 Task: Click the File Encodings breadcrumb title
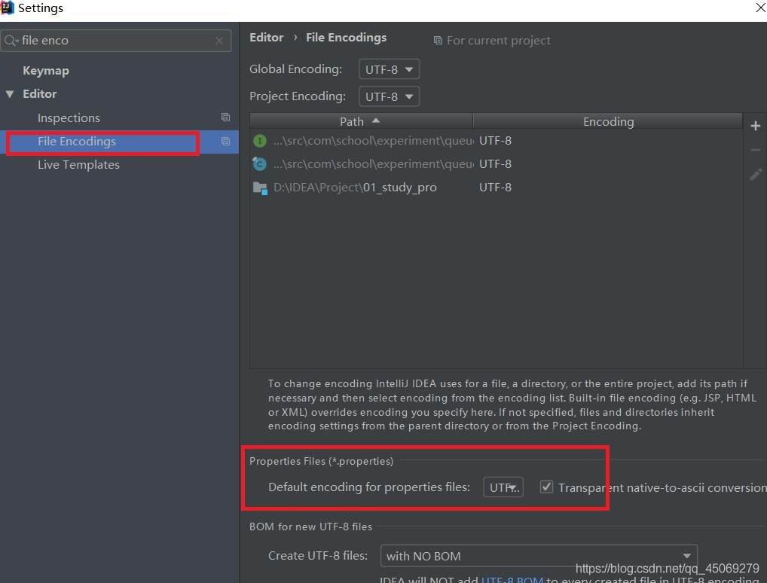point(347,38)
